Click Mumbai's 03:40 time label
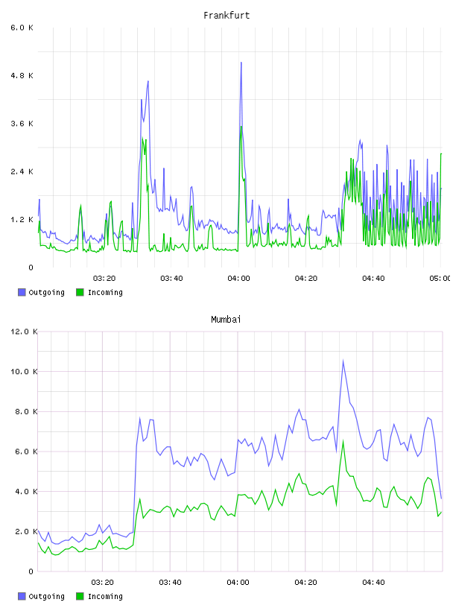This screenshot has height=608, width=453. [170, 583]
